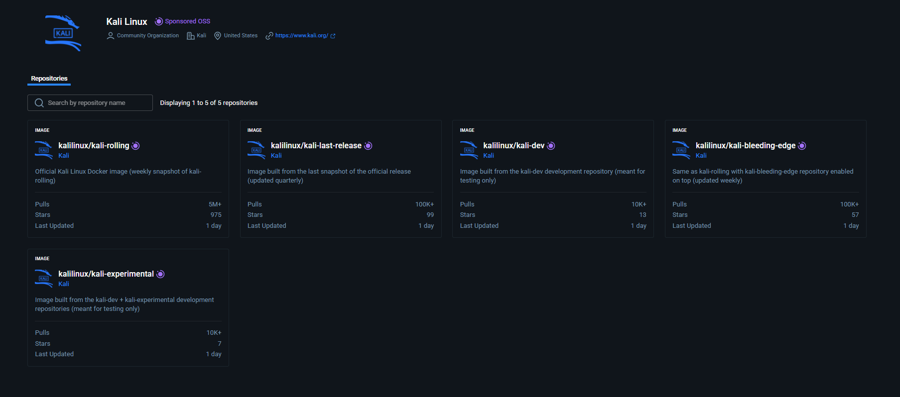Open the https://www.kali.org/ link
900x397 pixels.
[302, 36]
